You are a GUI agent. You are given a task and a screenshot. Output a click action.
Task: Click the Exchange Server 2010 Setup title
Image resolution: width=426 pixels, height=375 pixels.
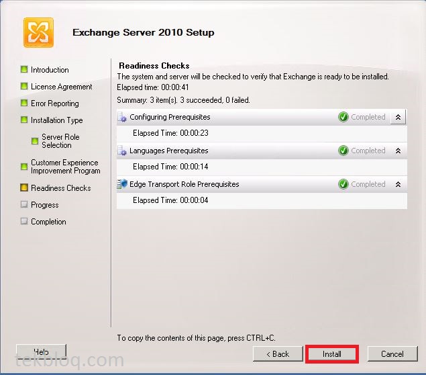click(143, 32)
